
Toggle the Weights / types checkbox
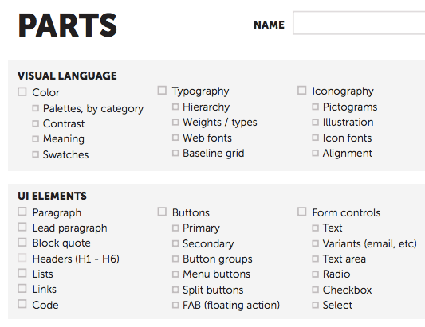(175, 123)
